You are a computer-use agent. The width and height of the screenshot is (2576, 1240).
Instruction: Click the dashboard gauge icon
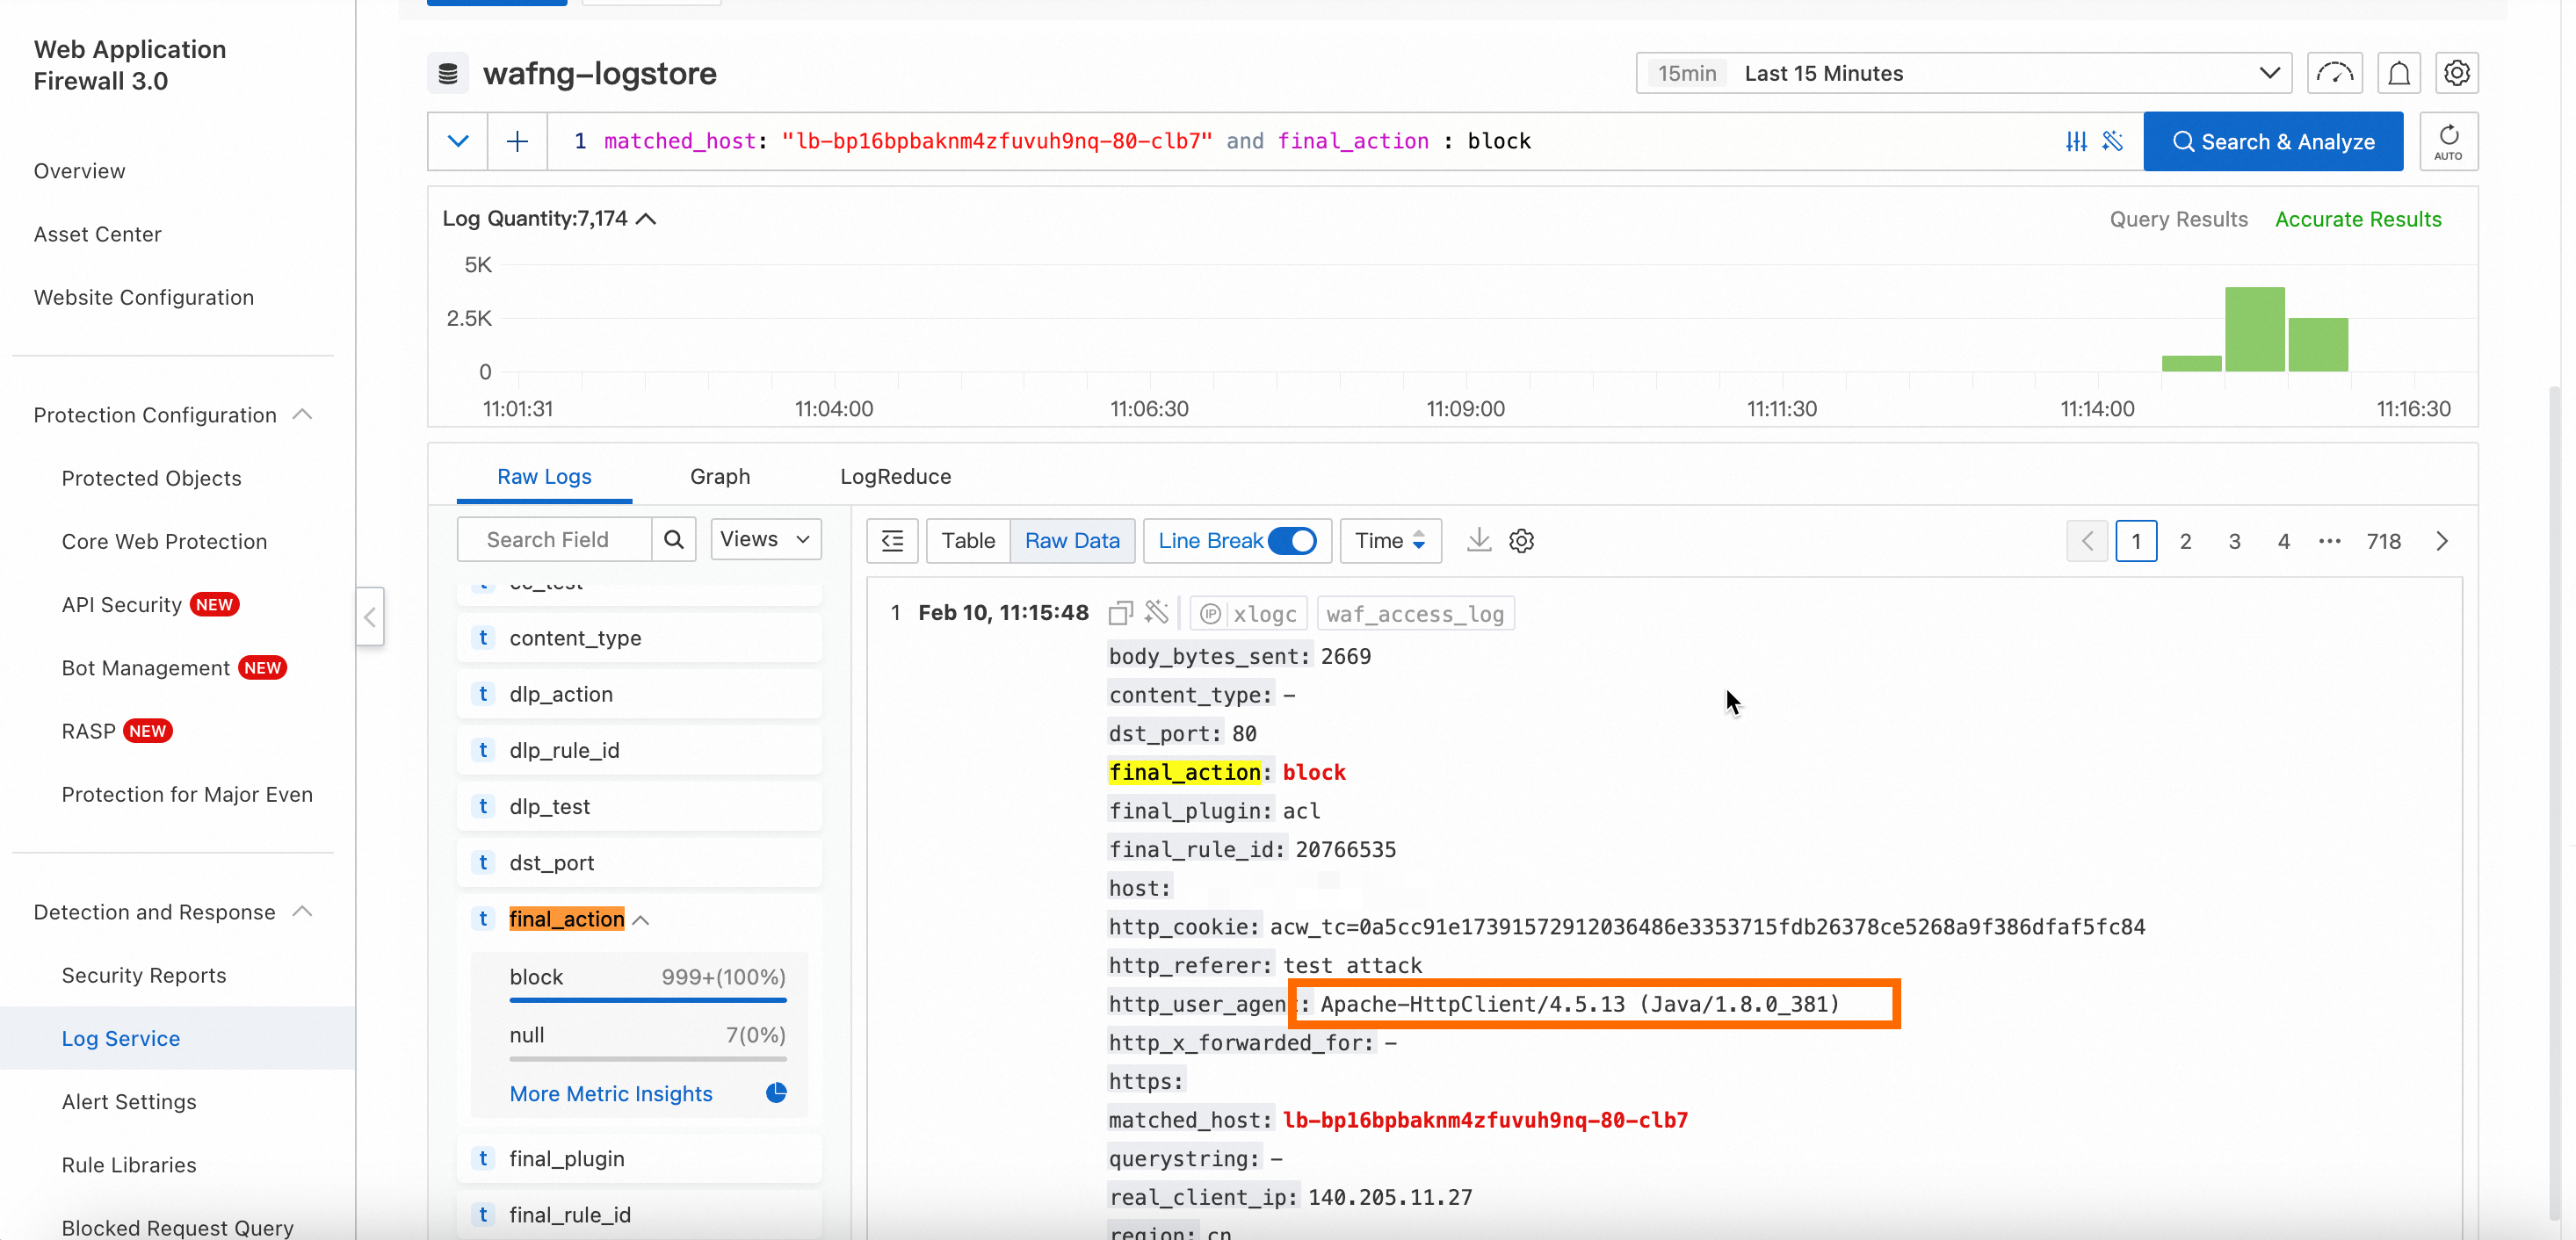tap(2334, 74)
